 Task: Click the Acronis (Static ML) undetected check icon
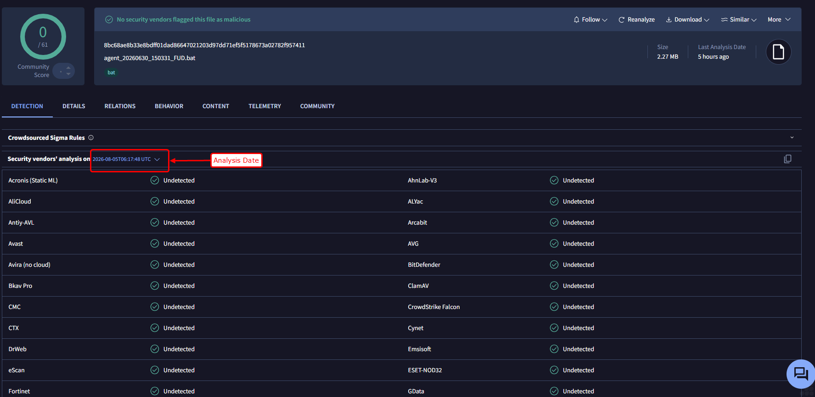(155, 180)
